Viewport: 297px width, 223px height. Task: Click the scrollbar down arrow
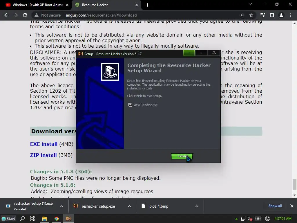point(294,195)
